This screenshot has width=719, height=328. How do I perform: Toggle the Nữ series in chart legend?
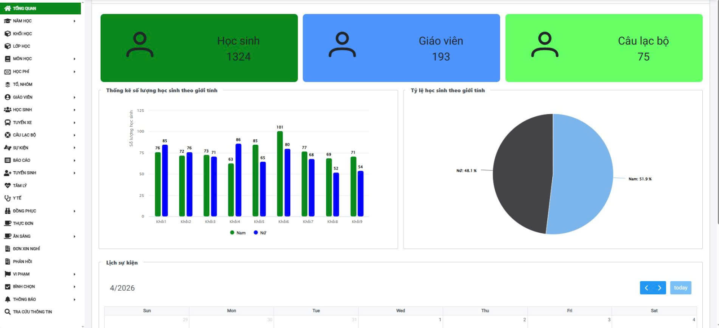coord(260,233)
